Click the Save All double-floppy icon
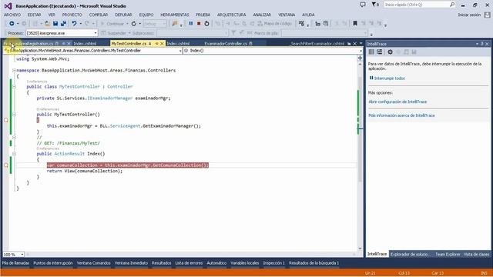 click(x=63, y=24)
